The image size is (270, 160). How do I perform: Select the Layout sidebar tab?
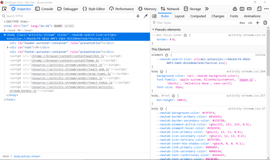click(179, 16)
